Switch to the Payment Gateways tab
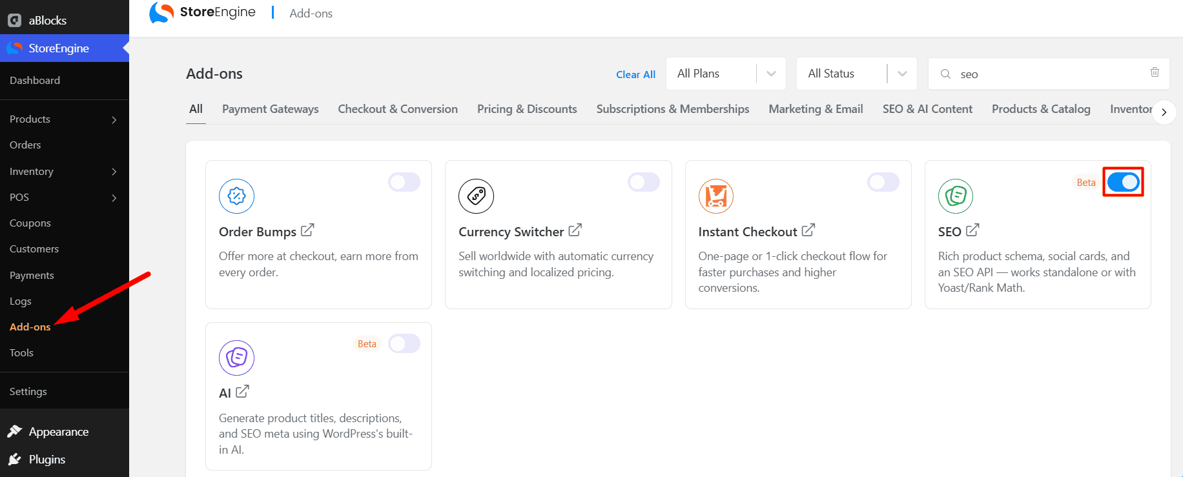1183x477 pixels. 271,109
